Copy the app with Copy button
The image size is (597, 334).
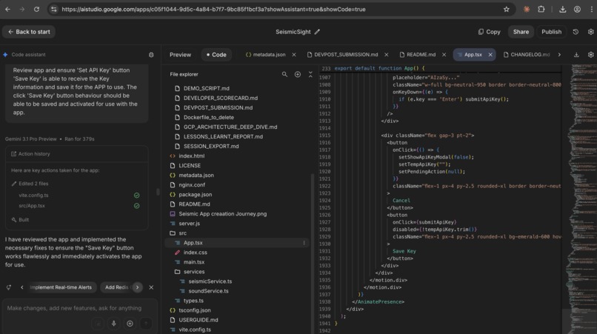490,32
